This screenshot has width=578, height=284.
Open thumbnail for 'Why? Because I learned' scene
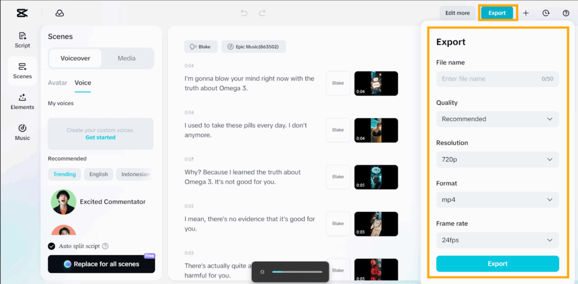click(376, 177)
